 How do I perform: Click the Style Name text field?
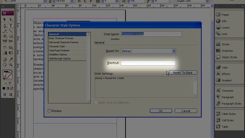point(151,34)
